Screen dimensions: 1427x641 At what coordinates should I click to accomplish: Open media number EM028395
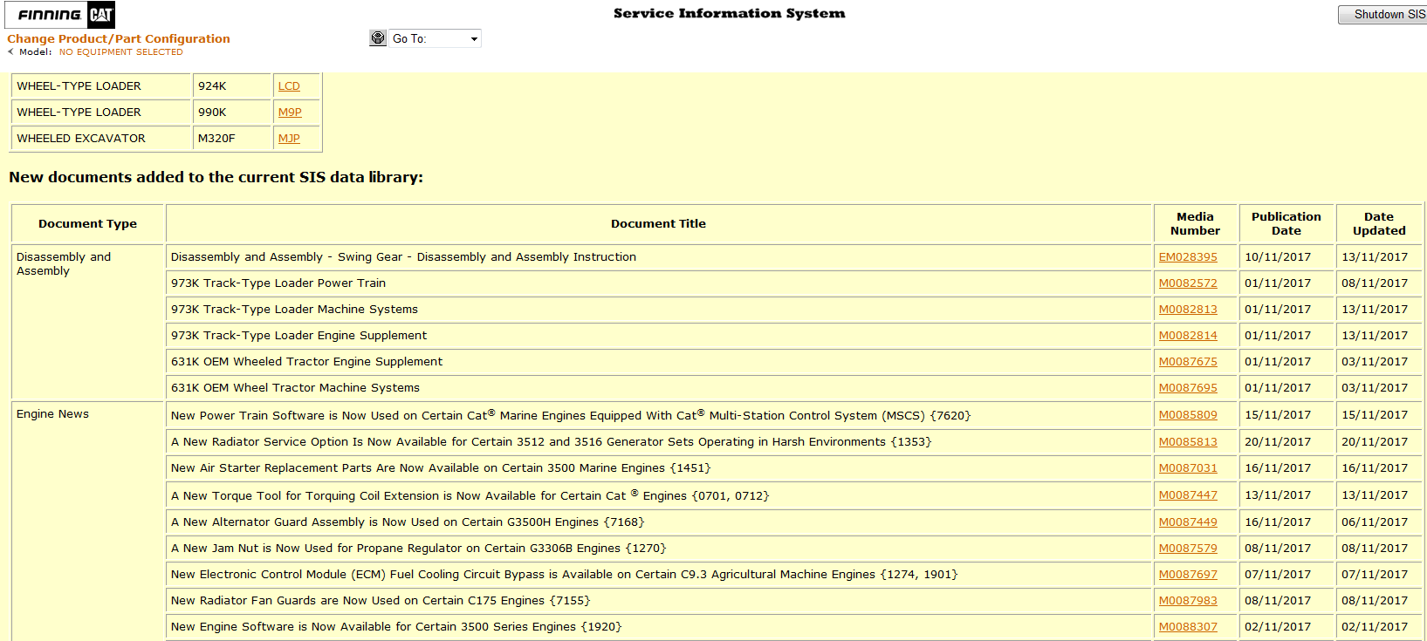tap(1188, 257)
